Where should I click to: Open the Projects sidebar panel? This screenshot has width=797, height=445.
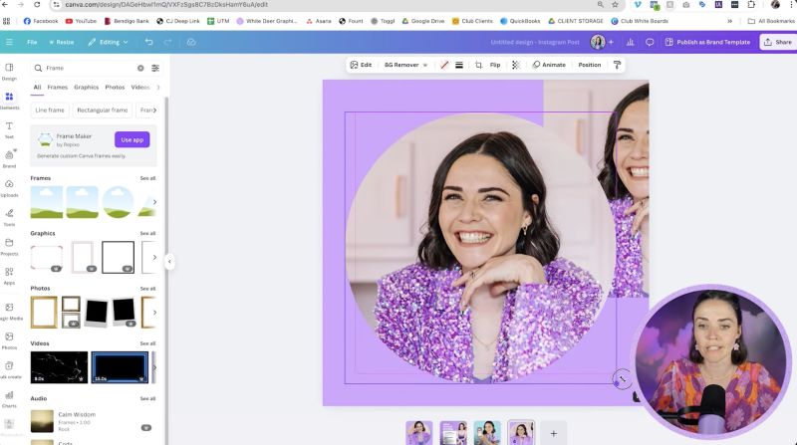(9, 247)
